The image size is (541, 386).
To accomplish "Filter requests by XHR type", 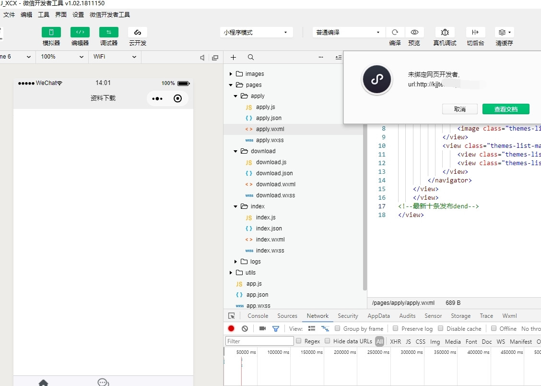I will click(395, 341).
